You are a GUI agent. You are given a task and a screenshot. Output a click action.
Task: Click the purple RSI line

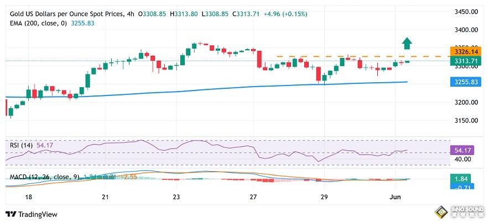[206, 151]
